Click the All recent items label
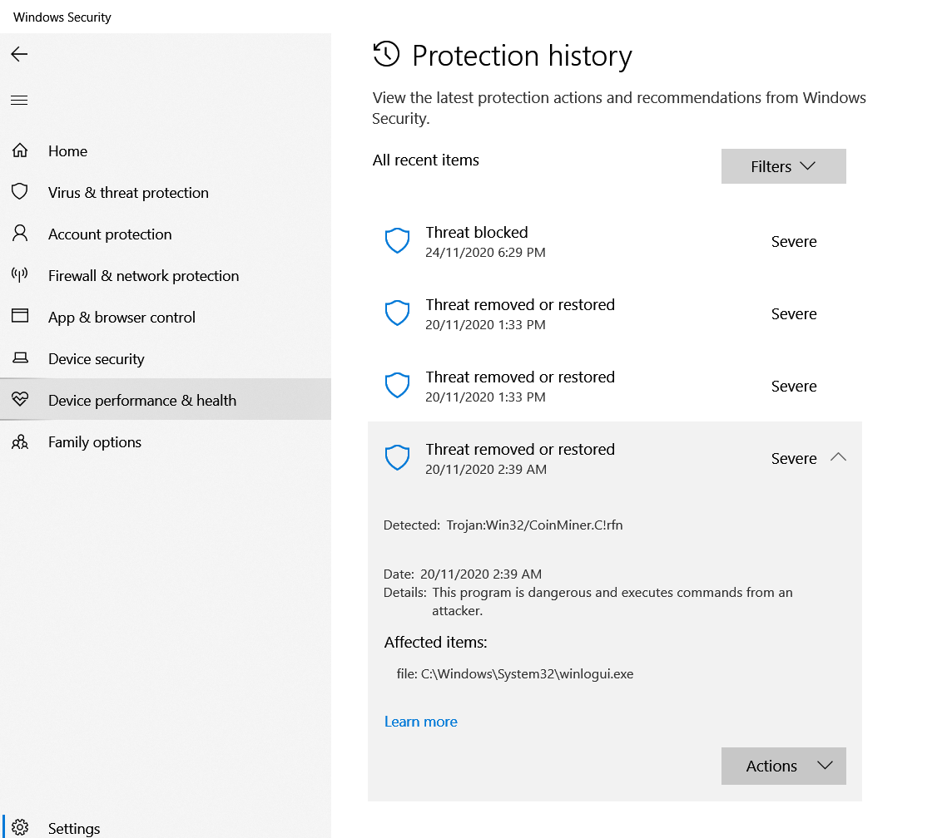 [x=426, y=160]
